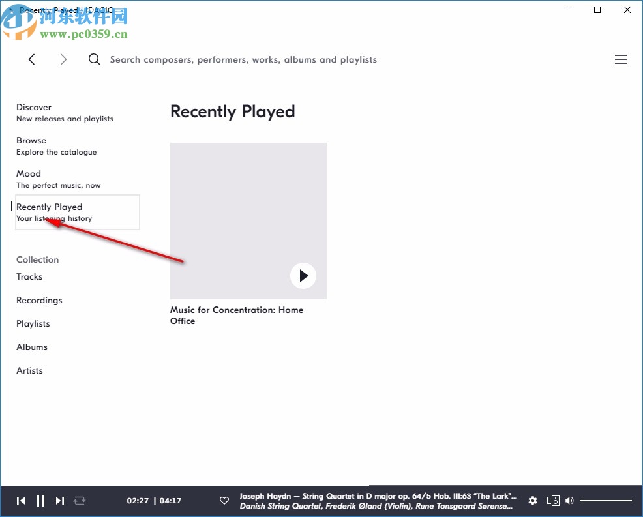Screen dimensions: 643x517
Task: Play Music for Concentration playlist
Action: pyautogui.click(x=303, y=276)
